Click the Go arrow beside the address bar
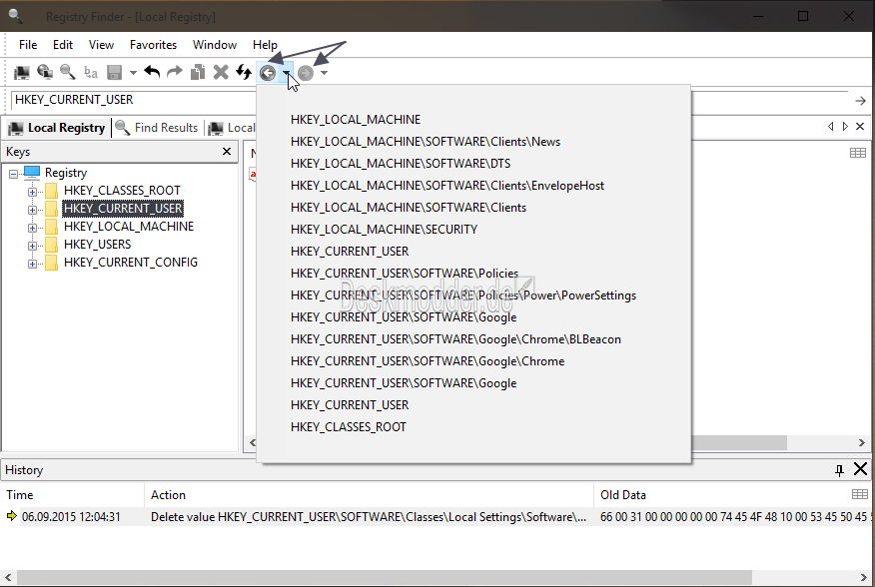Screen dimensions: 875x587 (860, 101)
